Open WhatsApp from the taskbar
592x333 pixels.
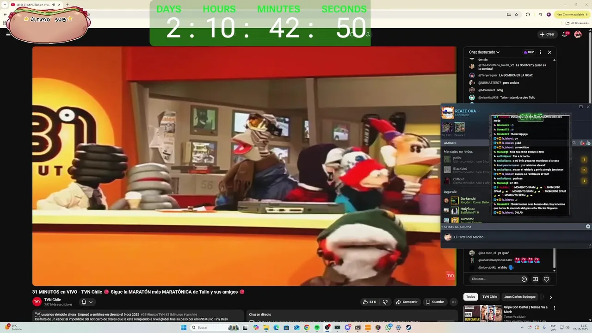point(388,327)
